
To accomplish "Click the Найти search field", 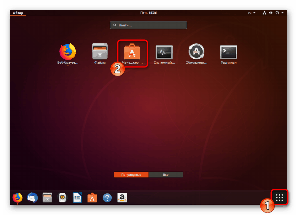I will [148, 25].
